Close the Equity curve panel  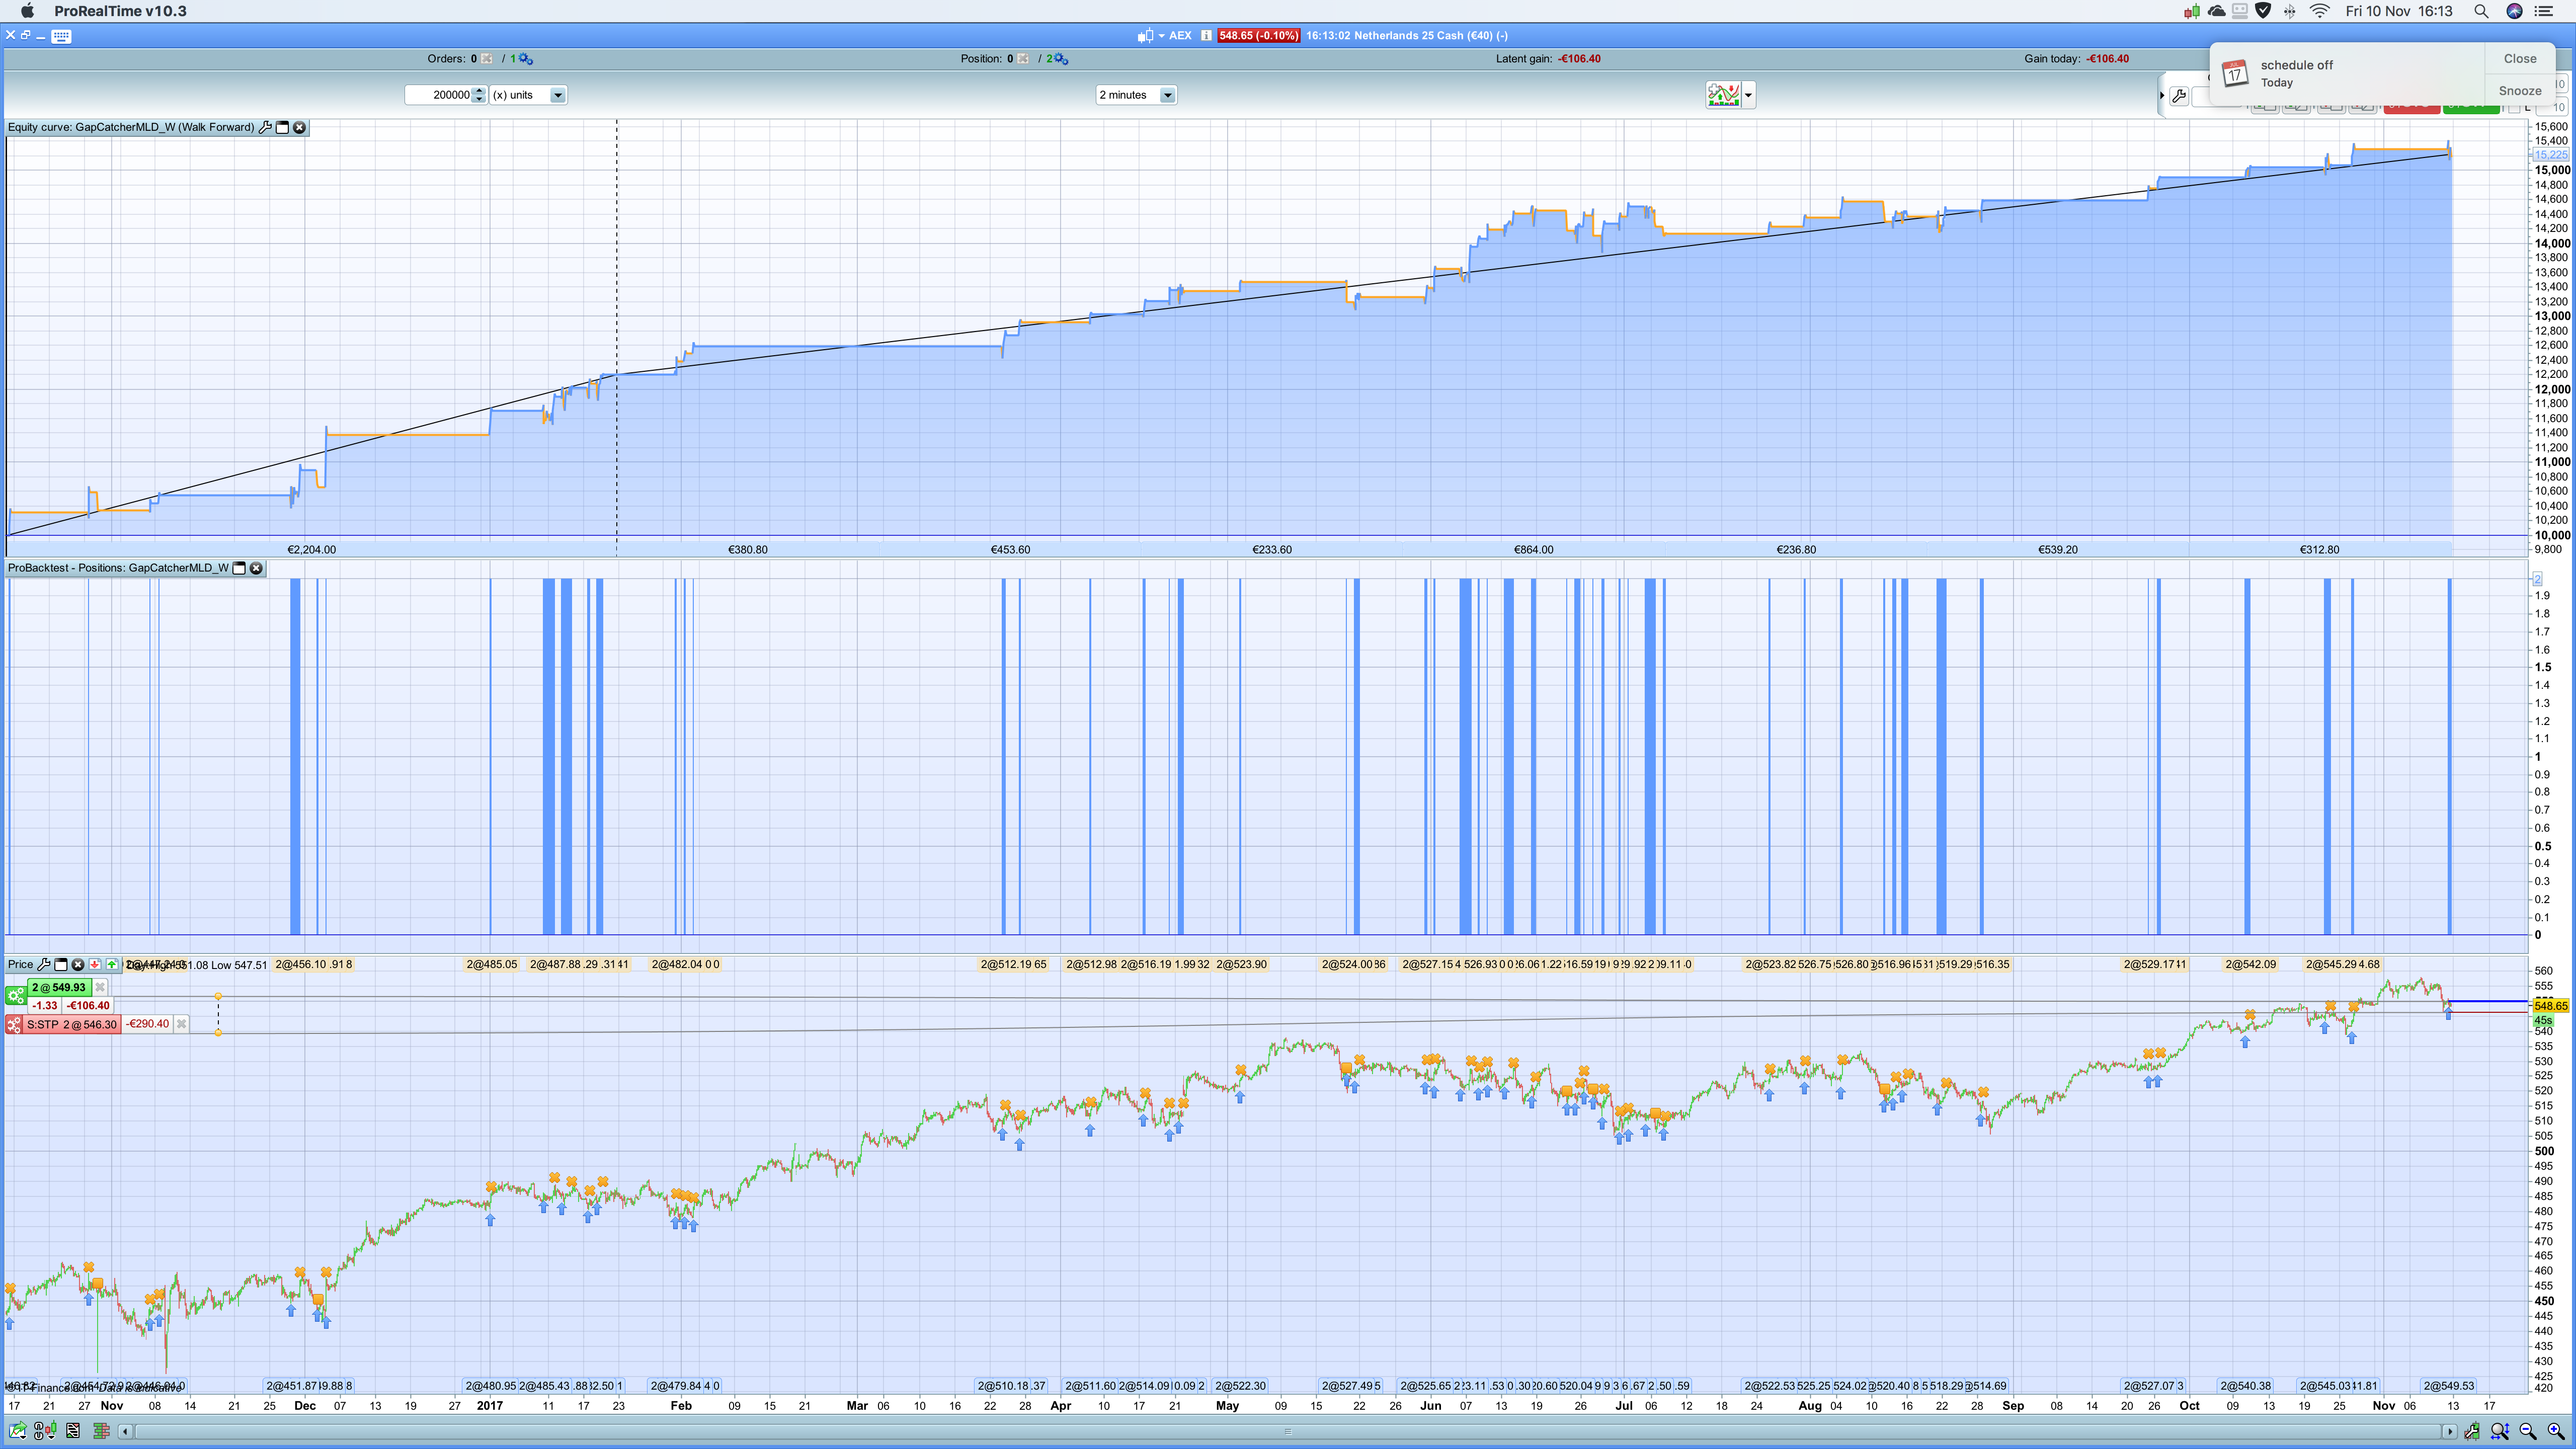point(299,127)
